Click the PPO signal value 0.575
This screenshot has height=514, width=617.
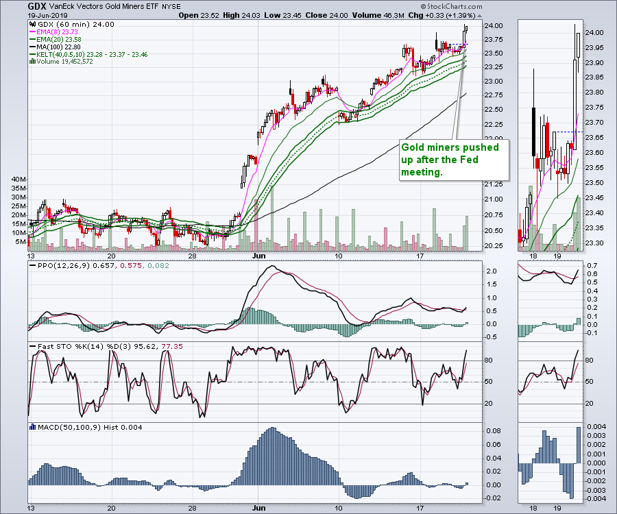(x=130, y=266)
